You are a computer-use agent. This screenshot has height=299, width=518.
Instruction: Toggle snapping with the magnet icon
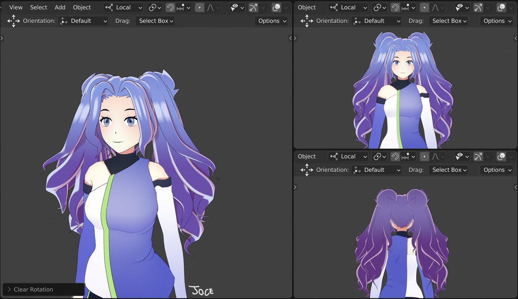tap(171, 7)
